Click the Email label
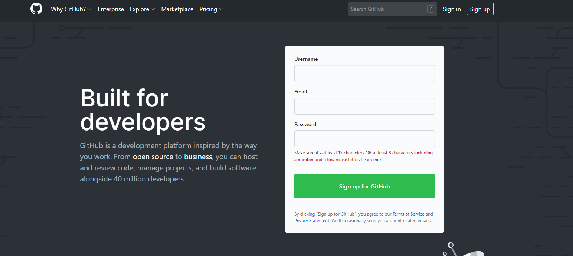 click(x=301, y=92)
